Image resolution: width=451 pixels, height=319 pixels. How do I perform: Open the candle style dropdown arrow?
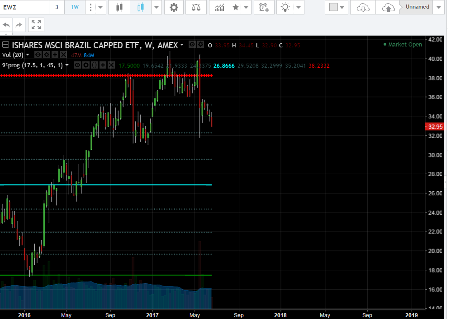pyautogui.click(x=156, y=7)
